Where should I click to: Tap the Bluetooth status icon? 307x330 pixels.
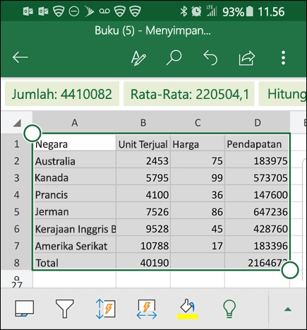click(x=183, y=11)
